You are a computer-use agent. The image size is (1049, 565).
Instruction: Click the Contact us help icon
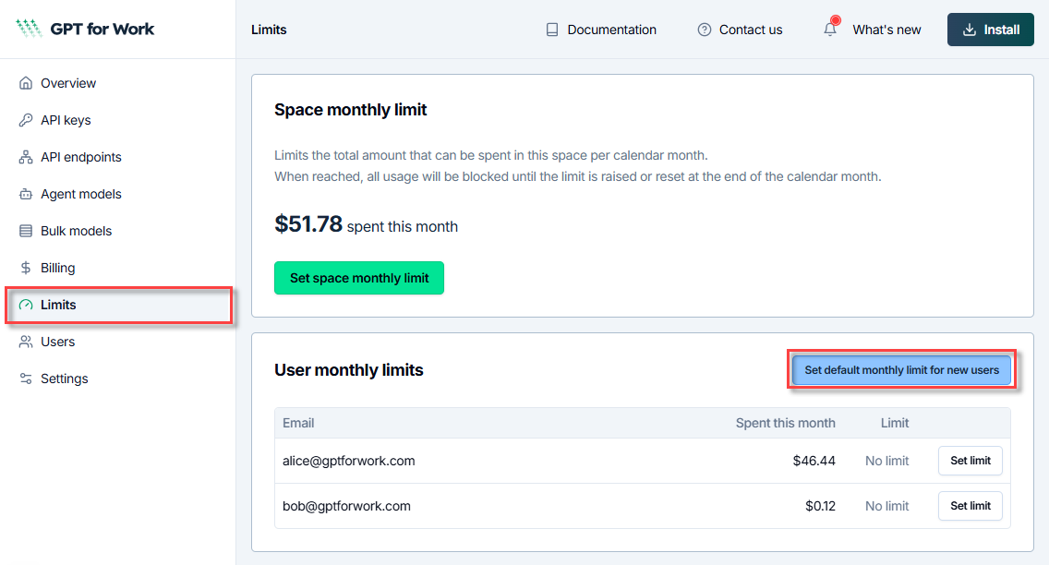click(x=703, y=29)
